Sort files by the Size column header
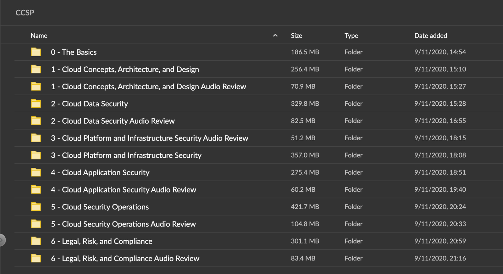Viewport: 503px width, 274px height. [x=296, y=36]
